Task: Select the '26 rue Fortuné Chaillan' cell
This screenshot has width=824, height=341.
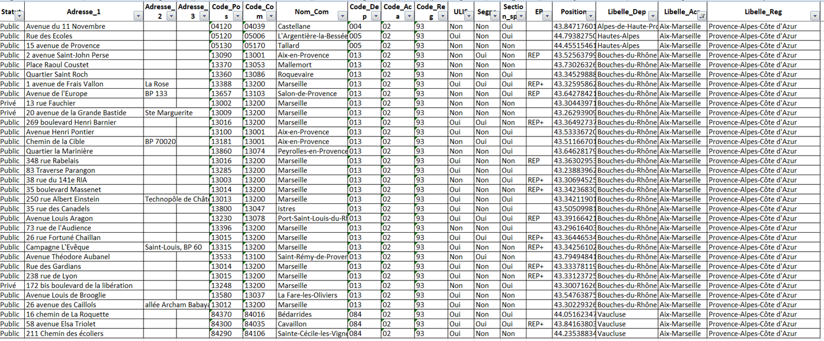Action: 84,237
